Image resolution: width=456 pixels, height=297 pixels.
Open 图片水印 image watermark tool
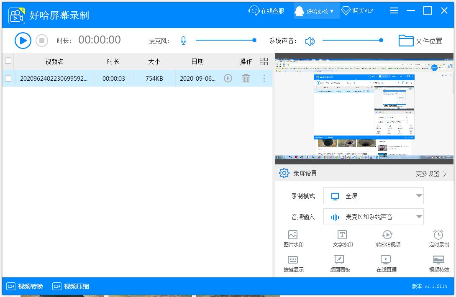[293, 238]
